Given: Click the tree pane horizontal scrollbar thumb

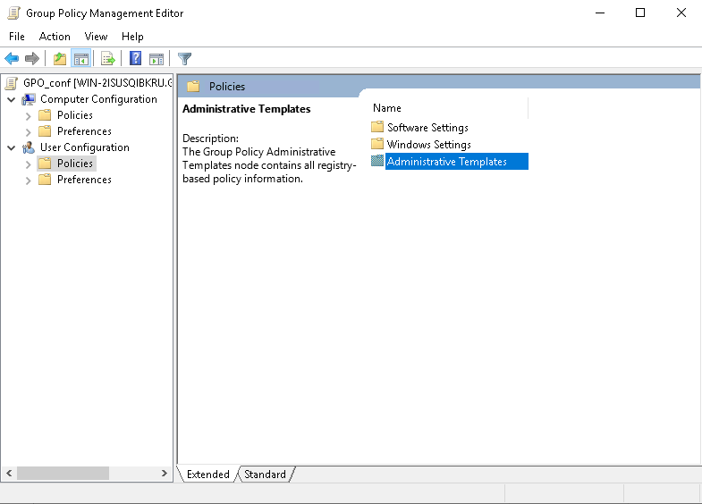Looking at the screenshot, I should [x=63, y=474].
